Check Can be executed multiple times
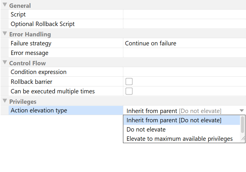246x172 pixels. click(129, 91)
